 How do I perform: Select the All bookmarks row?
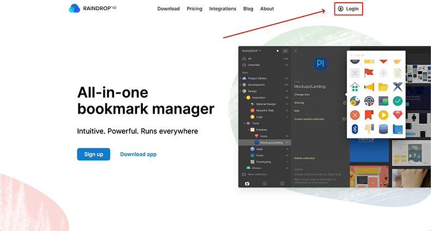(265, 59)
